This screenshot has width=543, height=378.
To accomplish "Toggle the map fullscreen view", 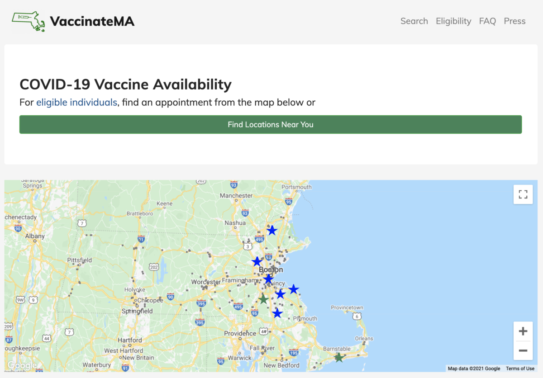I will click(x=523, y=194).
